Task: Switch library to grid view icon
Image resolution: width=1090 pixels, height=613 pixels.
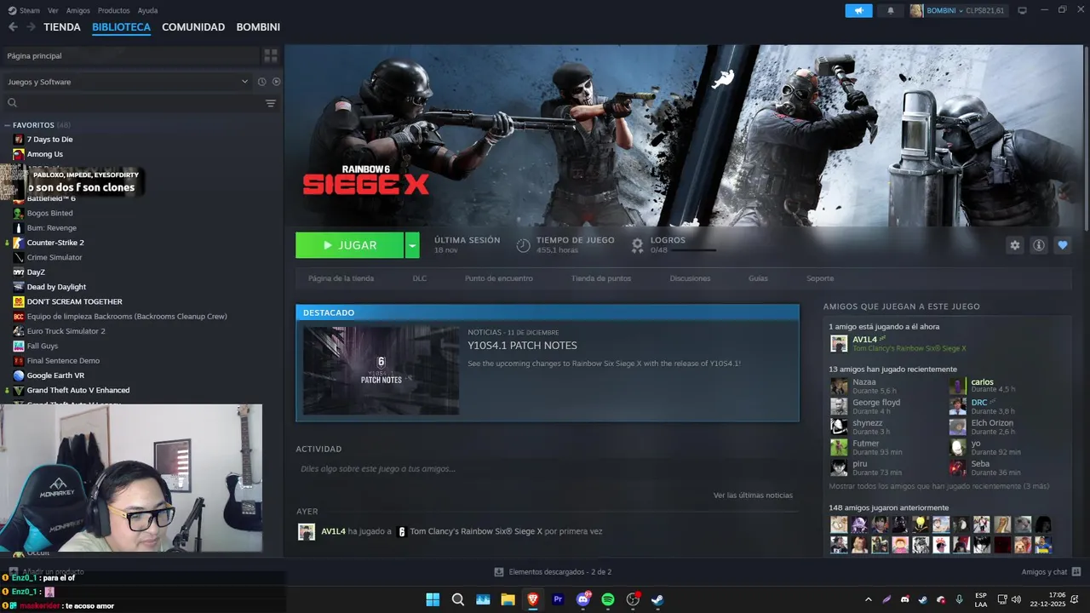Action: click(271, 55)
